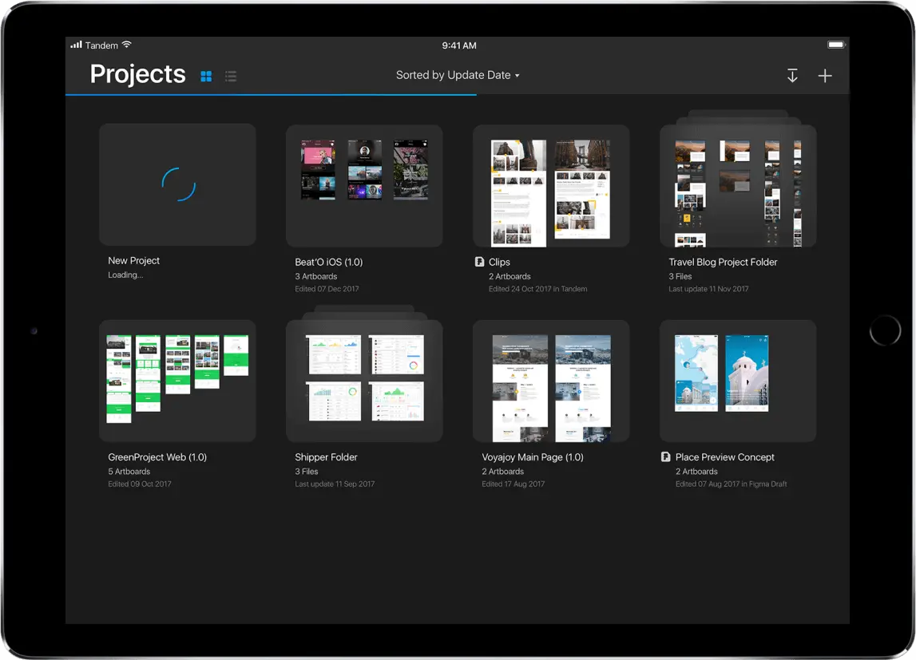Open the GreenProject Web (1.0) thumbnail

click(177, 381)
